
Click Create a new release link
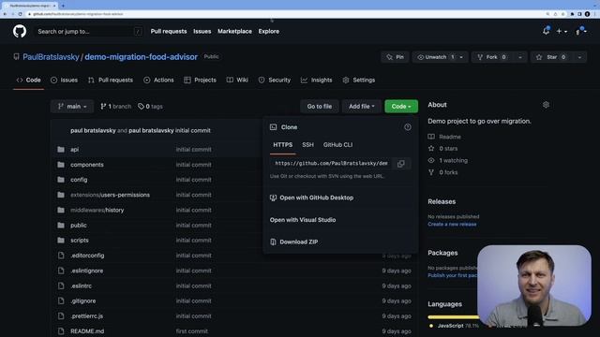coord(452,225)
